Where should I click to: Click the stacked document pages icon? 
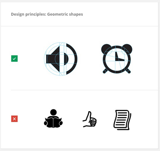pyautogui.click(x=122, y=120)
